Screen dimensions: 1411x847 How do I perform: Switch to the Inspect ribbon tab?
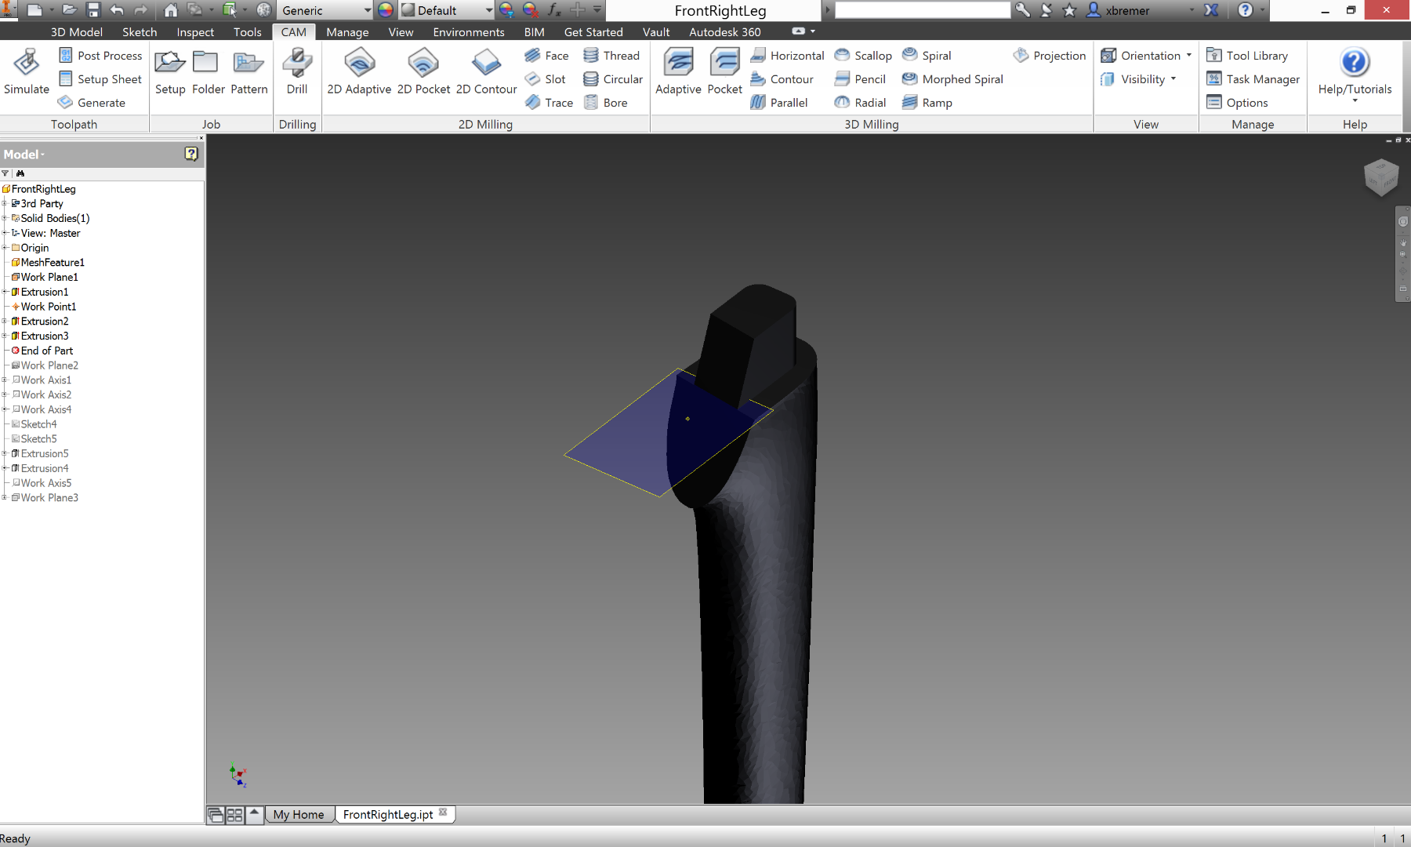coord(195,32)
